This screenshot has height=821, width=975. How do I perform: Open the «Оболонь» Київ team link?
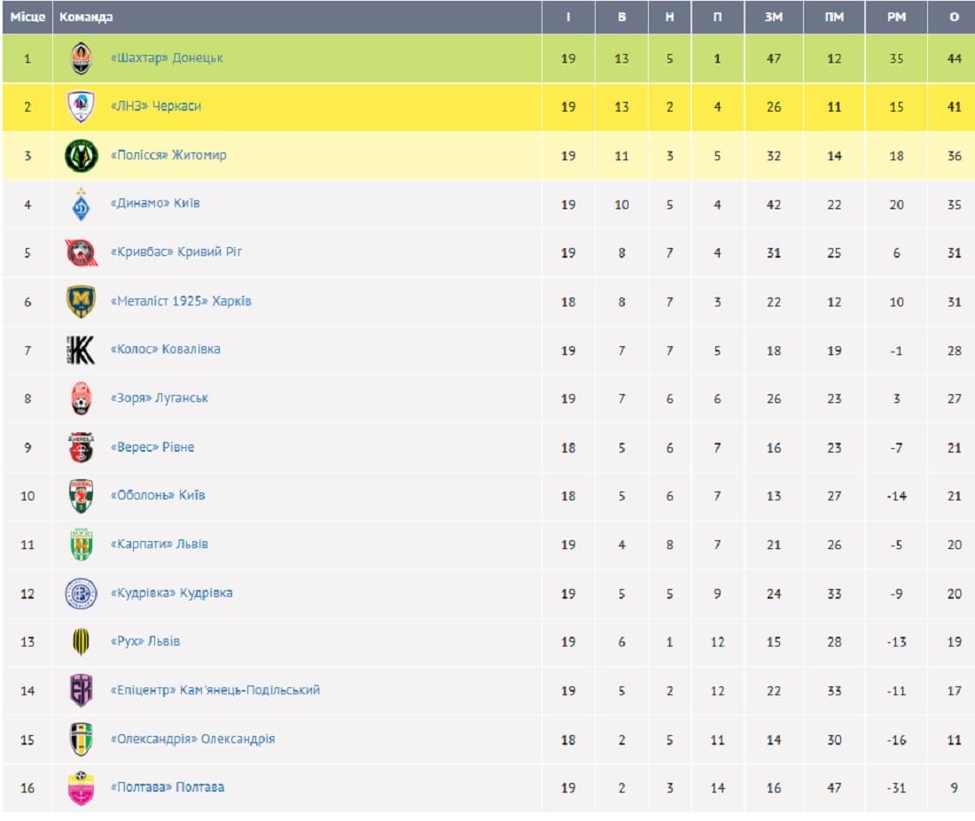pos(157,495)
